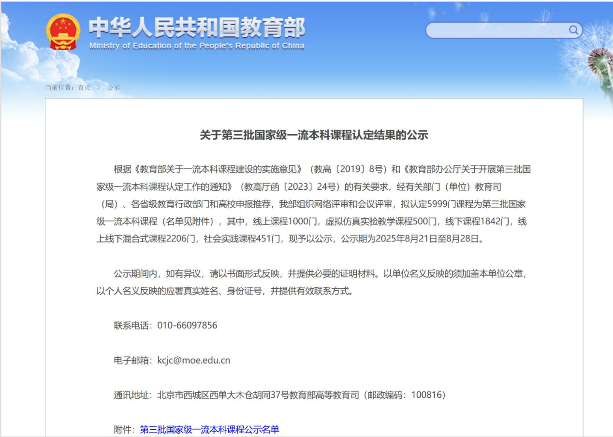Go to the 公示 breadcrumb page
The image size is (613, 437).
[x=114, y=88]
